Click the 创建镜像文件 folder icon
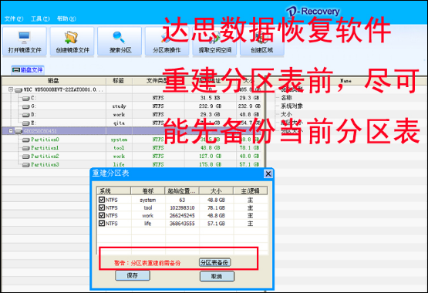This screenshot has height=293, width=428. (71, 37)
